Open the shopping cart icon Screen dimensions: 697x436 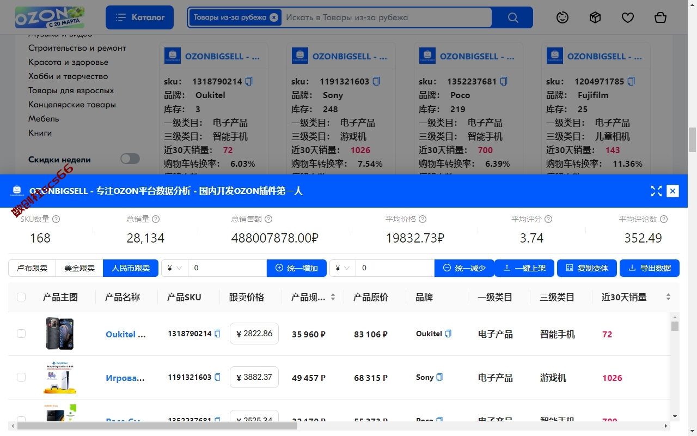[661, 17]
